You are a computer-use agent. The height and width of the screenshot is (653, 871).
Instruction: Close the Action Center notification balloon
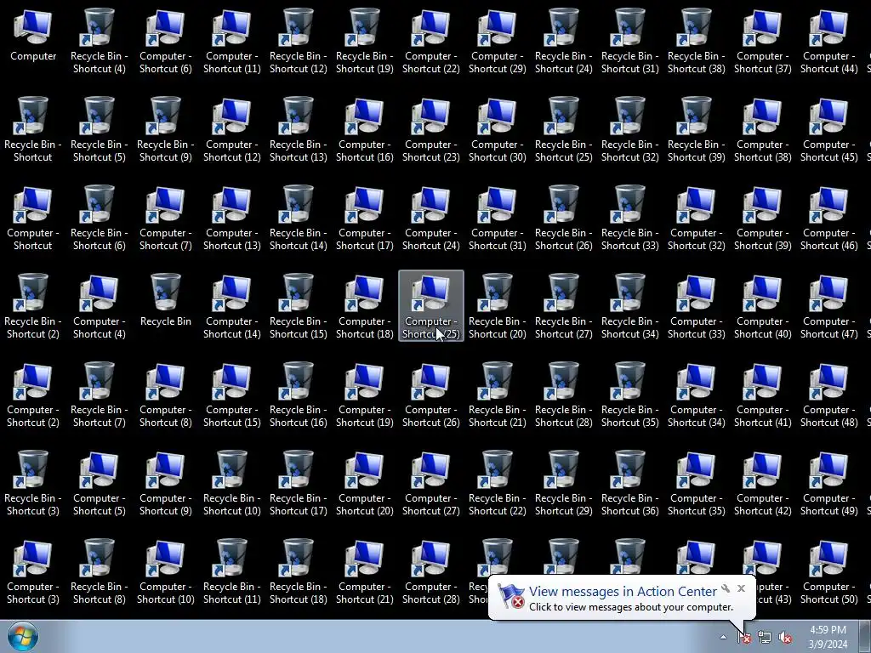pos(741,588)
